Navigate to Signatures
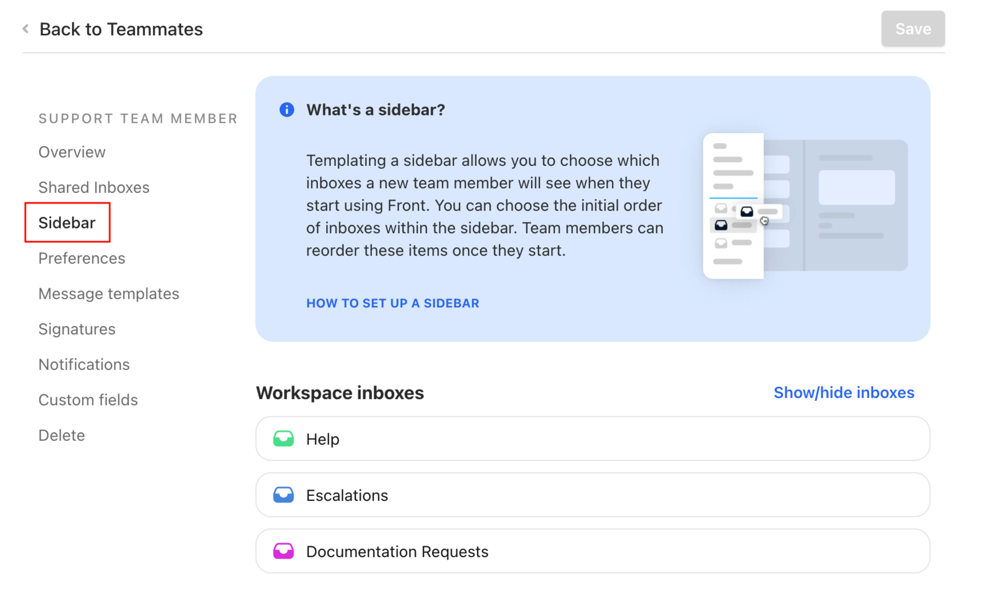998x606 pixels. pos(77,329)
